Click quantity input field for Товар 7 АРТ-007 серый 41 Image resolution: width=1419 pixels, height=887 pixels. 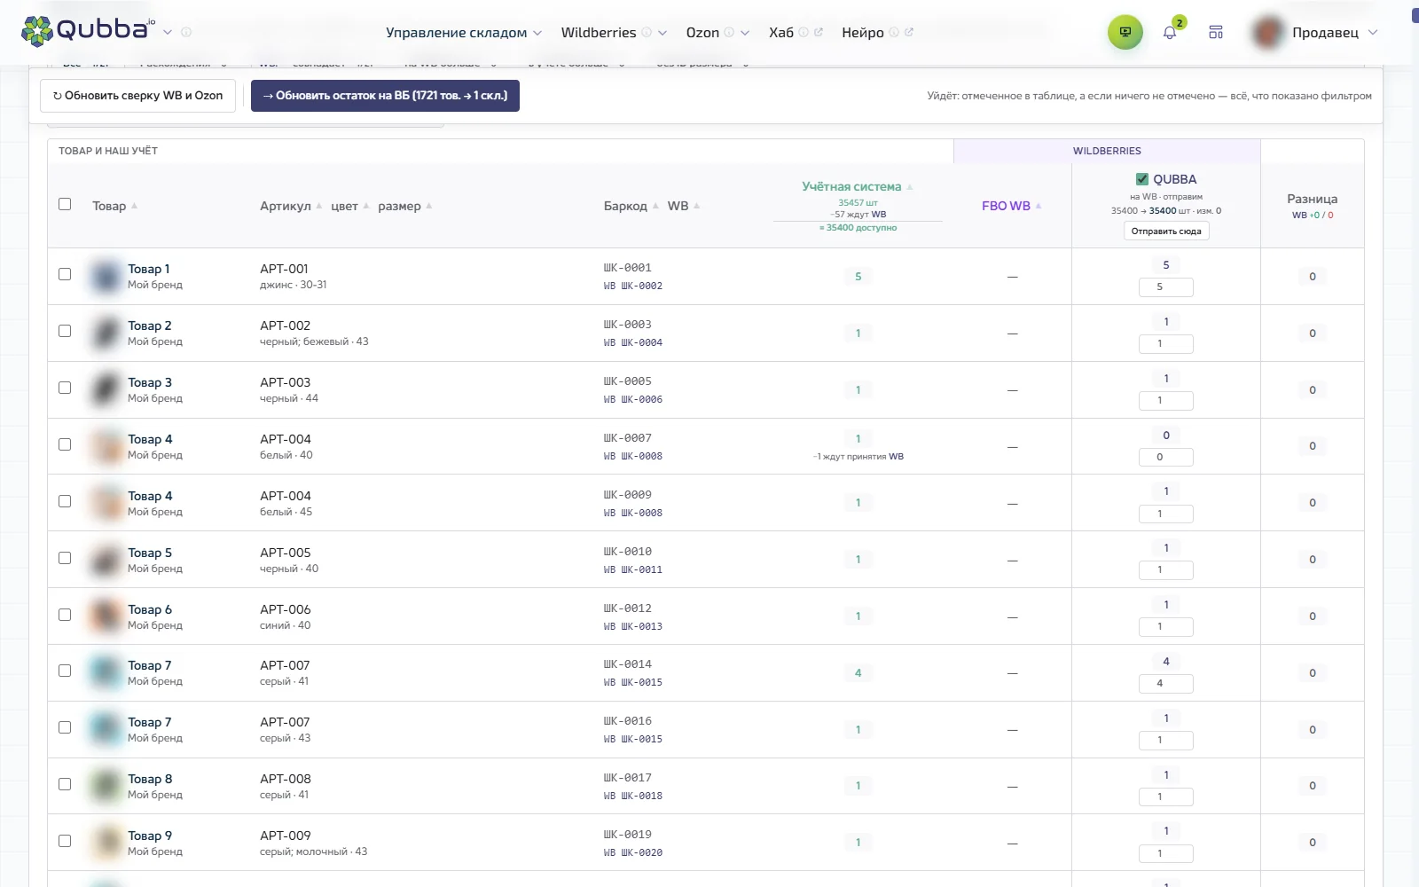click(1165, 684)
